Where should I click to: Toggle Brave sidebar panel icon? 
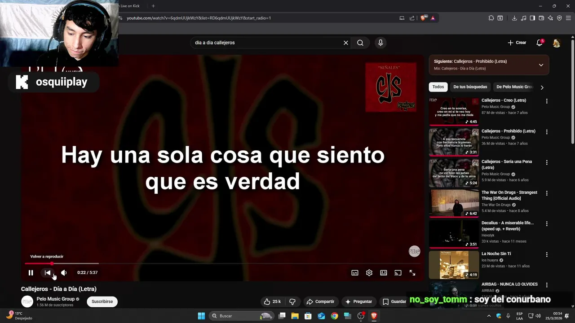pyautogui.click(x=532, y=18)
